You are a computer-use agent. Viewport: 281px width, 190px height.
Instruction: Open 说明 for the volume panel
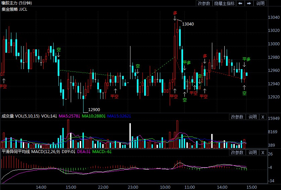252,117
